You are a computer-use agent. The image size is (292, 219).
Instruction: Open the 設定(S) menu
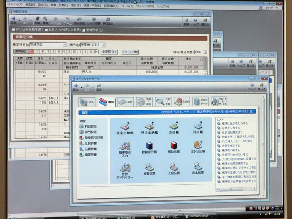[43, 5]
